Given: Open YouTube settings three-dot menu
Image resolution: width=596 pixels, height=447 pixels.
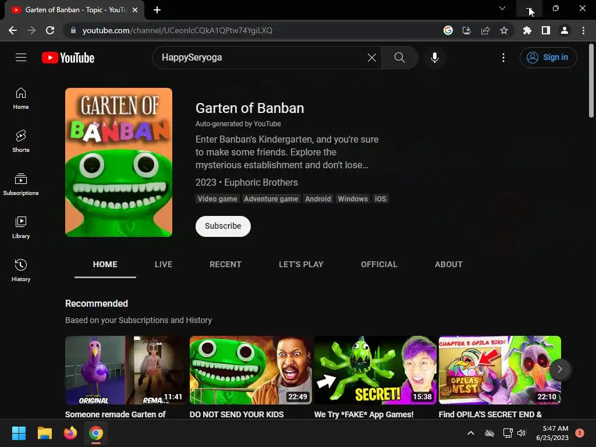Looking at the screenshot, I should [503, 58].
